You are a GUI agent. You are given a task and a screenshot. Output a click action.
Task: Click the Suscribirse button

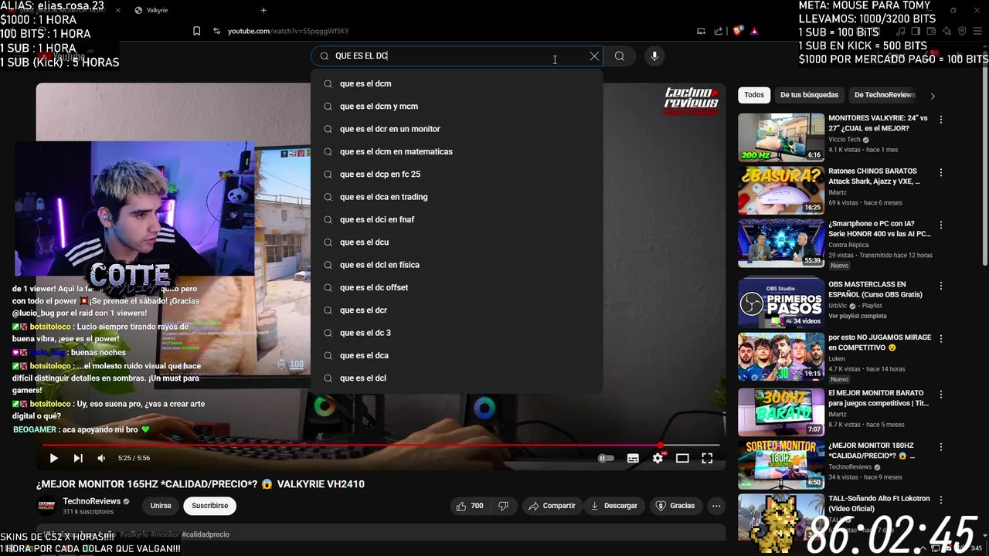click(x=209, y=506)
